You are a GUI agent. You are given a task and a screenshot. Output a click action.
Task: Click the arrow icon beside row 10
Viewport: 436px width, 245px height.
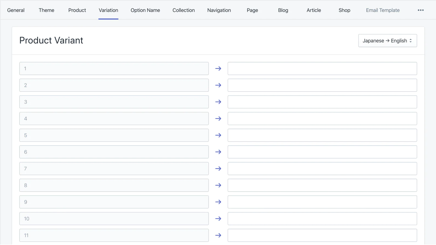(x=218, y=219)
